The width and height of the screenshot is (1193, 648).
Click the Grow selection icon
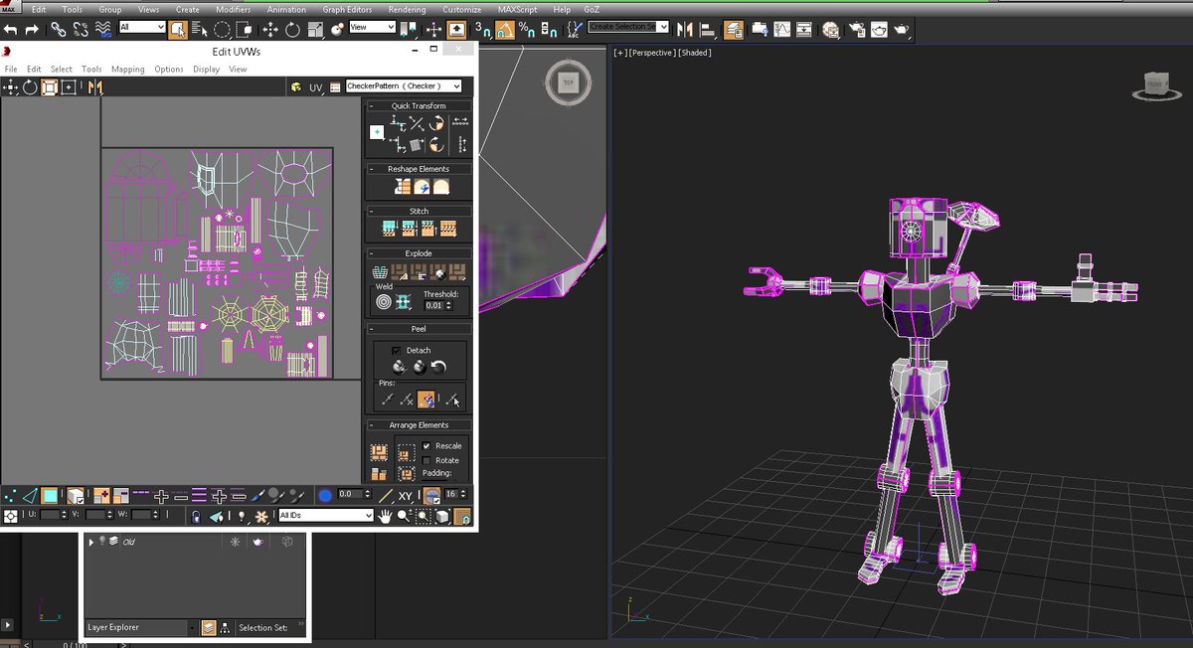[x=103, y=494]
